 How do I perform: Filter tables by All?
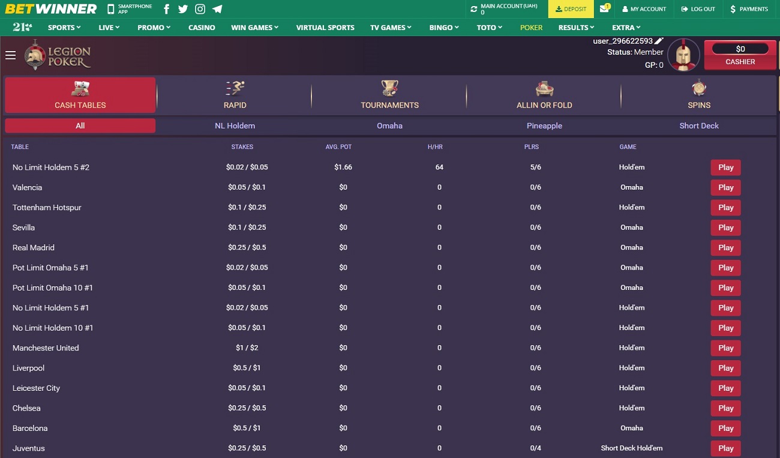coord(80,125)
